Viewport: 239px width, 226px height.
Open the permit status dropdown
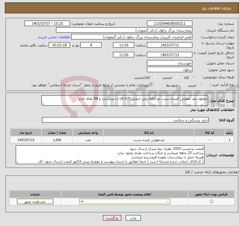tap(125, 202)
